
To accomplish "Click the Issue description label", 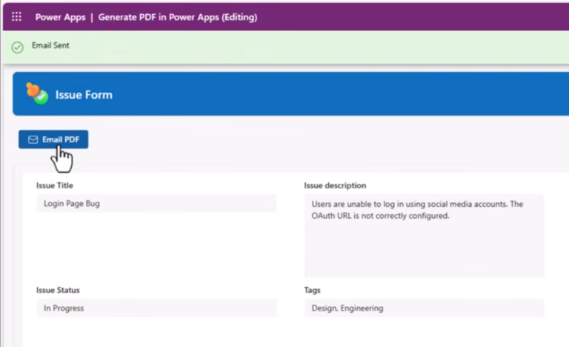I will [335, 185].
